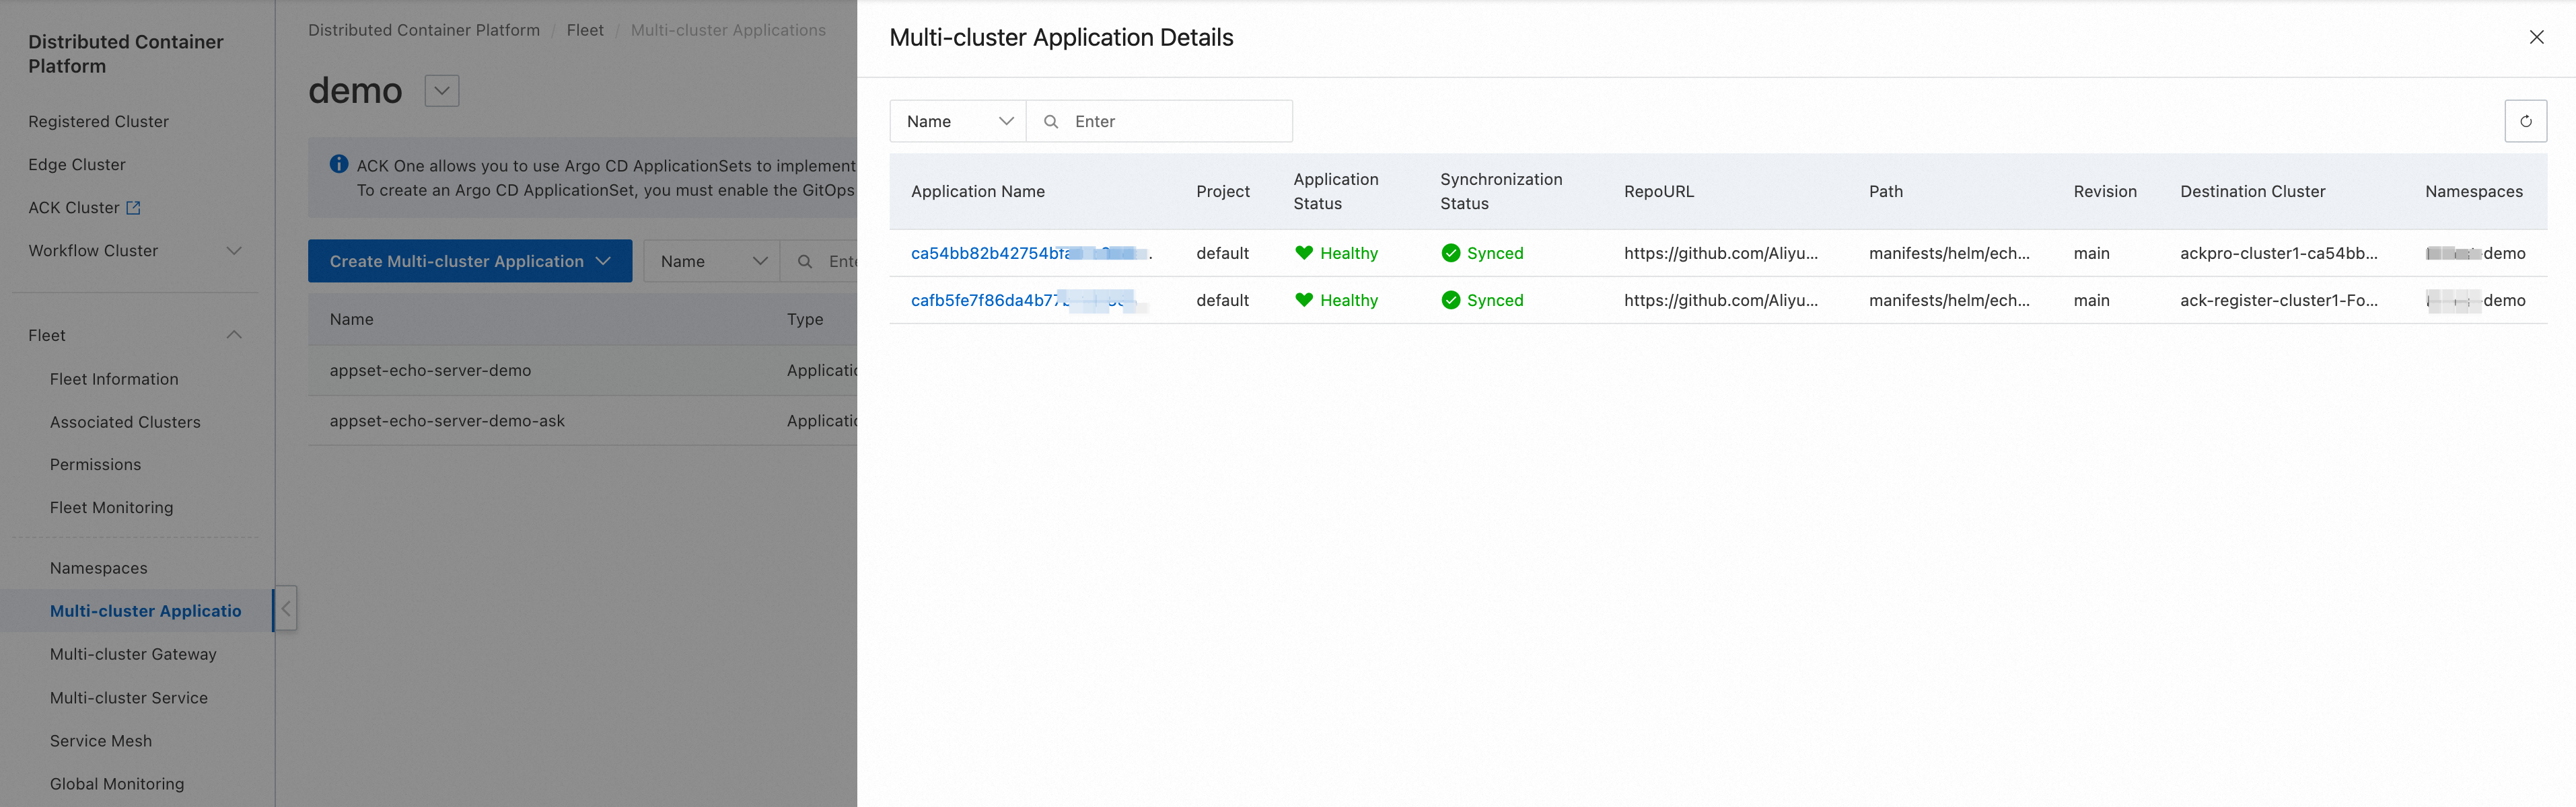
Task: Click green Synced check icon in first row
Action: pos(1450,253)
